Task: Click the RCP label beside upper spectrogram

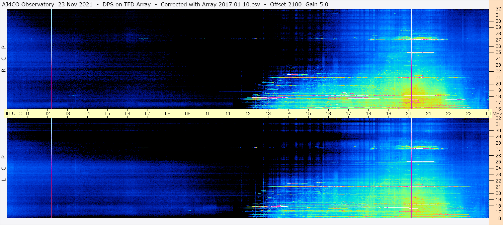Action: tap(4, 59)
